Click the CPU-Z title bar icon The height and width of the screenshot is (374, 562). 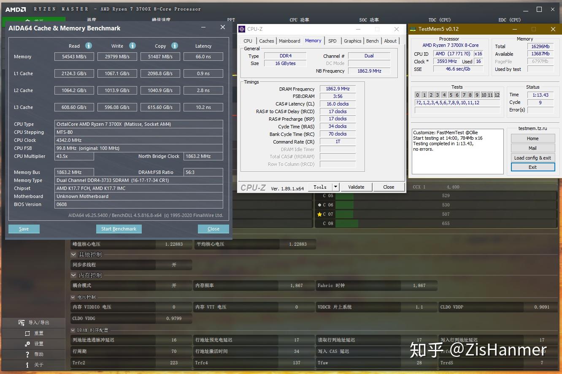(242, 29)
